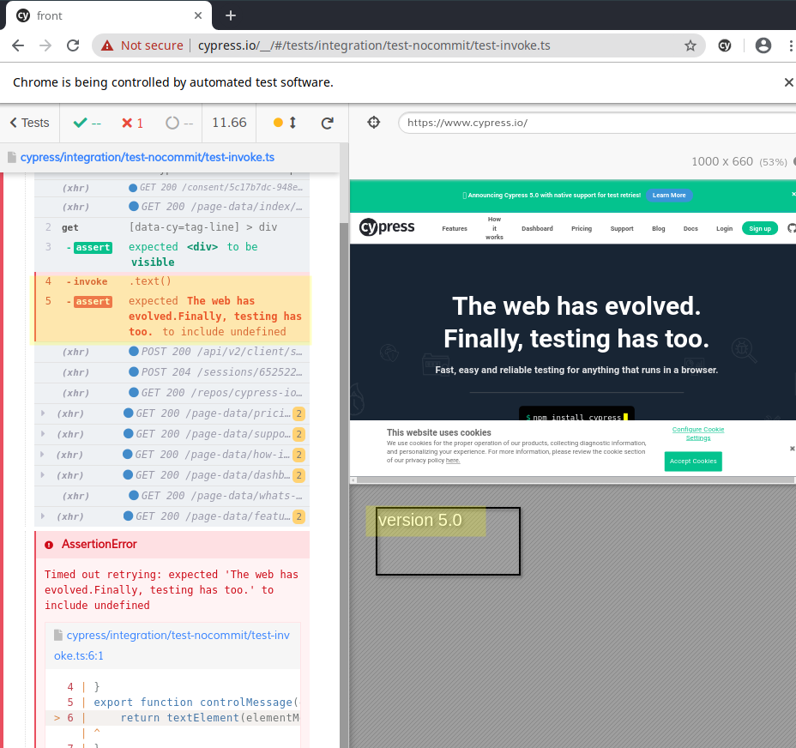The height and width of the screenshot is (748, 796).
Task: Click the Not secure warning triangle icon
Action: tap(107, 45)
